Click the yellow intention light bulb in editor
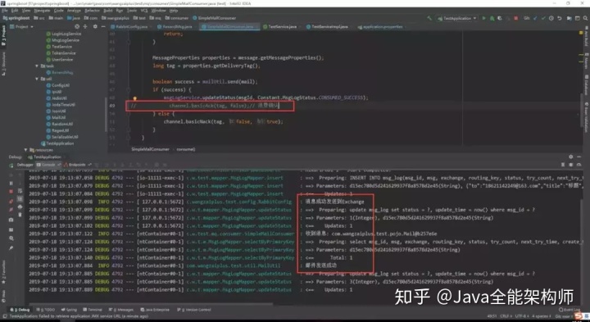590x322 pixels. click(x=134, y=99)
